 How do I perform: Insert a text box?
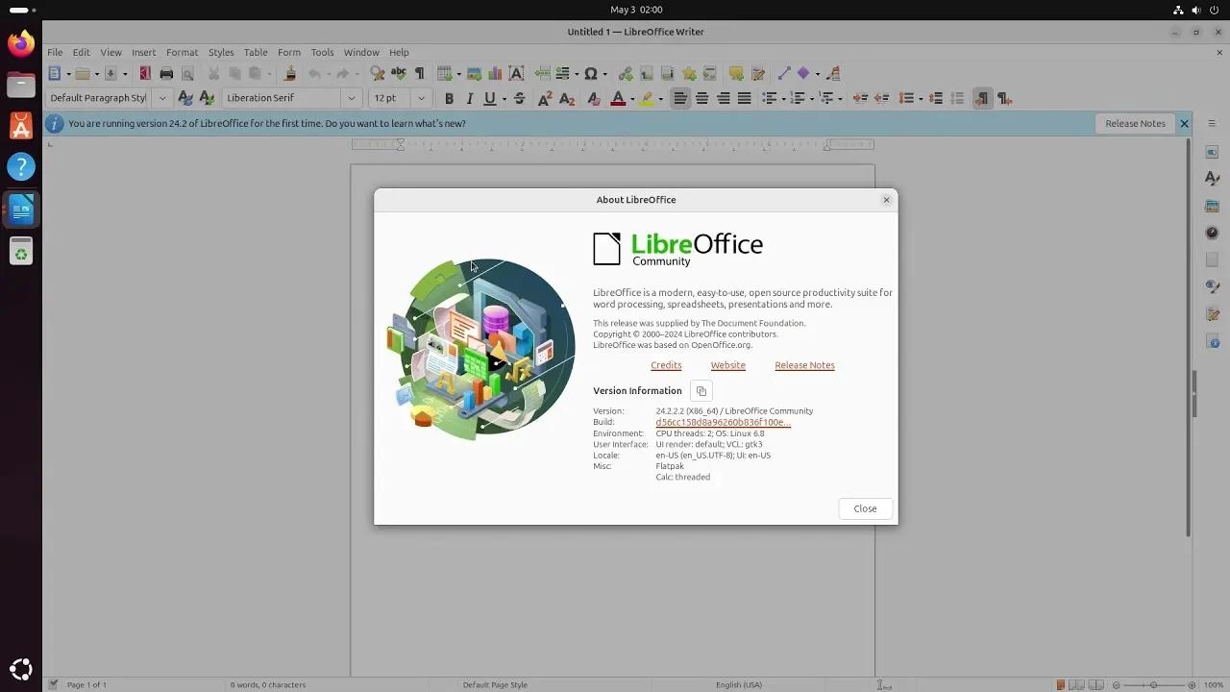516,73
